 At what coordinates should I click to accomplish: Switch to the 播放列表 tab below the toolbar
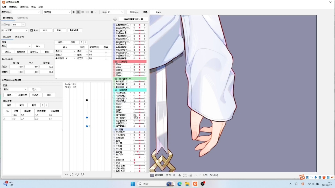click(x=23, y=18)
